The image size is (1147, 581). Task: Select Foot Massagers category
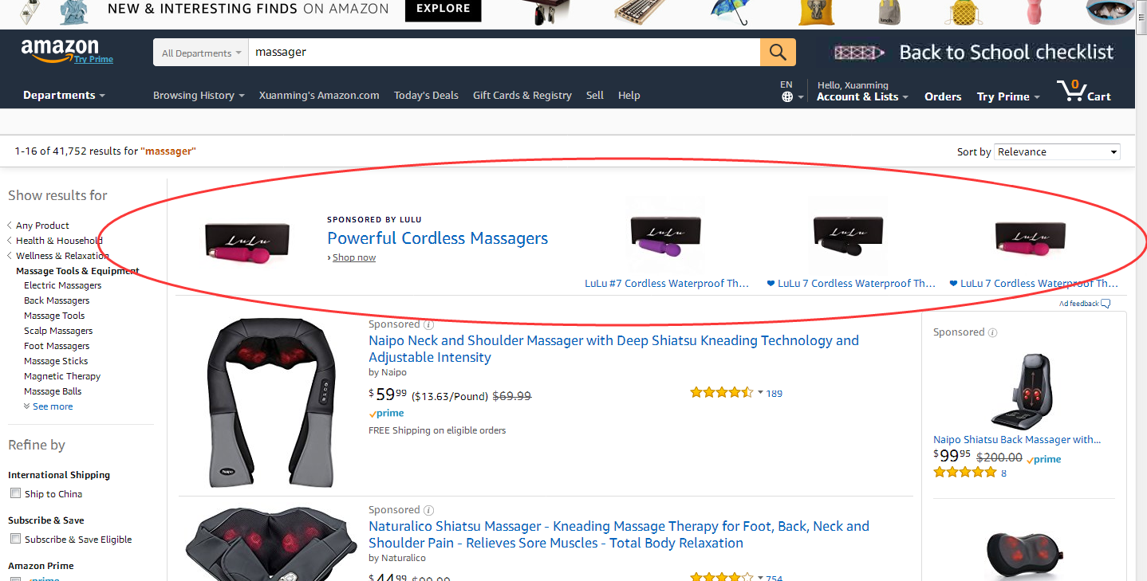[57, 346]
